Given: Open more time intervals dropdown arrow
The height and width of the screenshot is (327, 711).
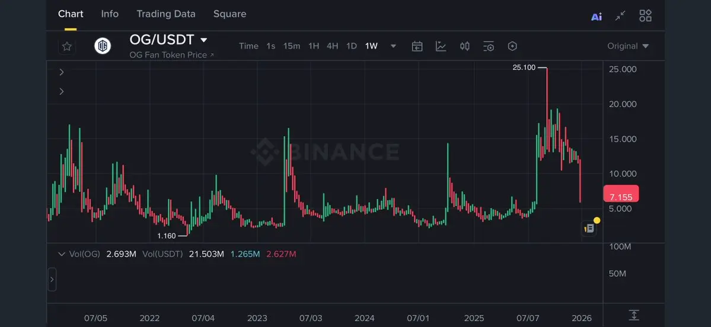Looking at the screenshot, I should coord(393,46).
